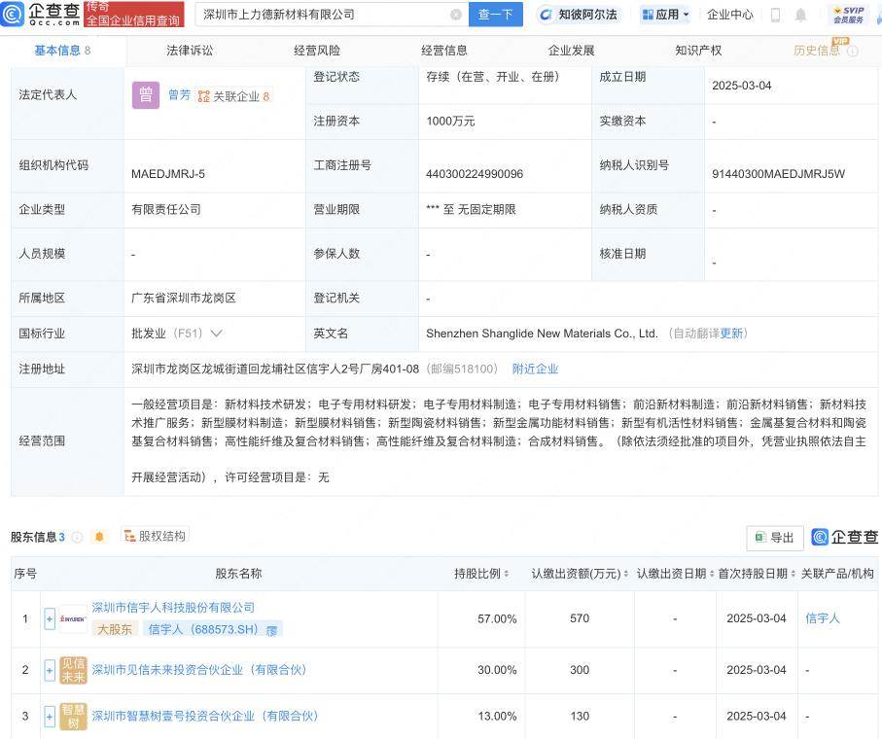Viewport: 882px width, 739px height.
Task: Expand row 3 智慧树 plus toggle
Action: click(50, 716)
